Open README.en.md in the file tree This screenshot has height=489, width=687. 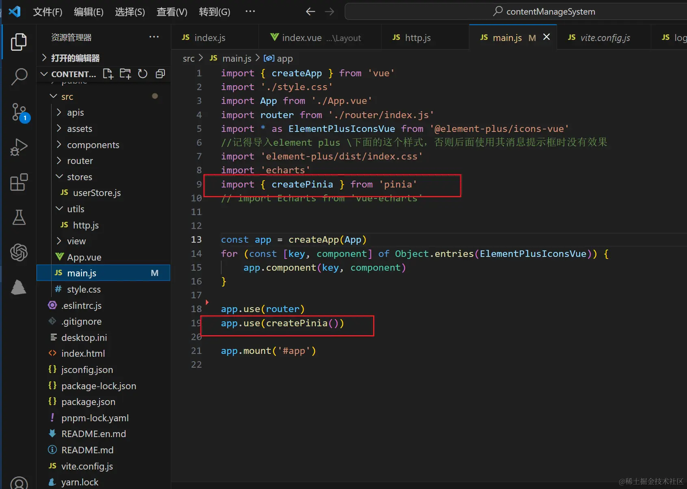(104, 434)
